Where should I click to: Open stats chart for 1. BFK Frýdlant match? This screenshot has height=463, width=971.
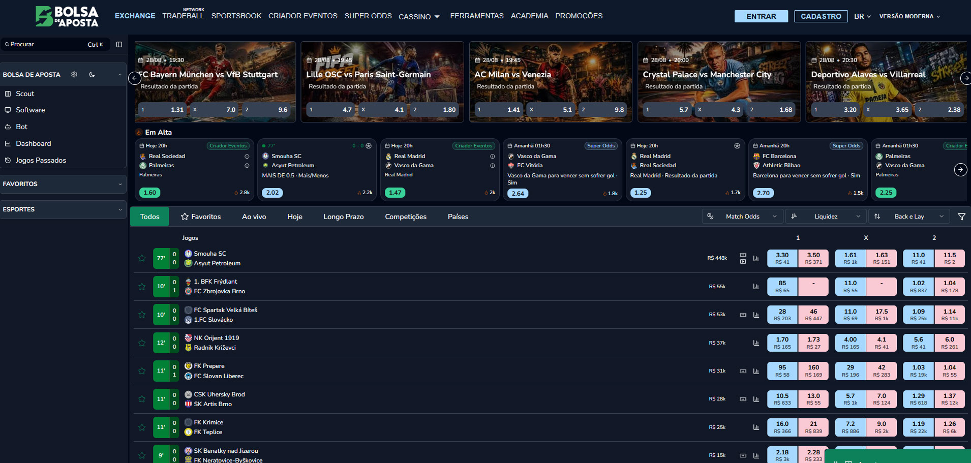pyautogui.click(x=756, y=287)
